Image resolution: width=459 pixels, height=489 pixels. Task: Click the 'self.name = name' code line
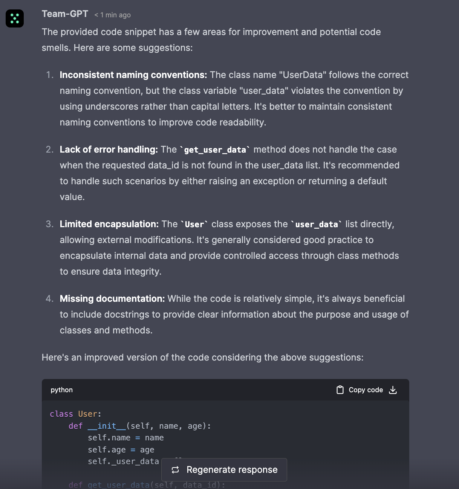(x=125, y=438)
